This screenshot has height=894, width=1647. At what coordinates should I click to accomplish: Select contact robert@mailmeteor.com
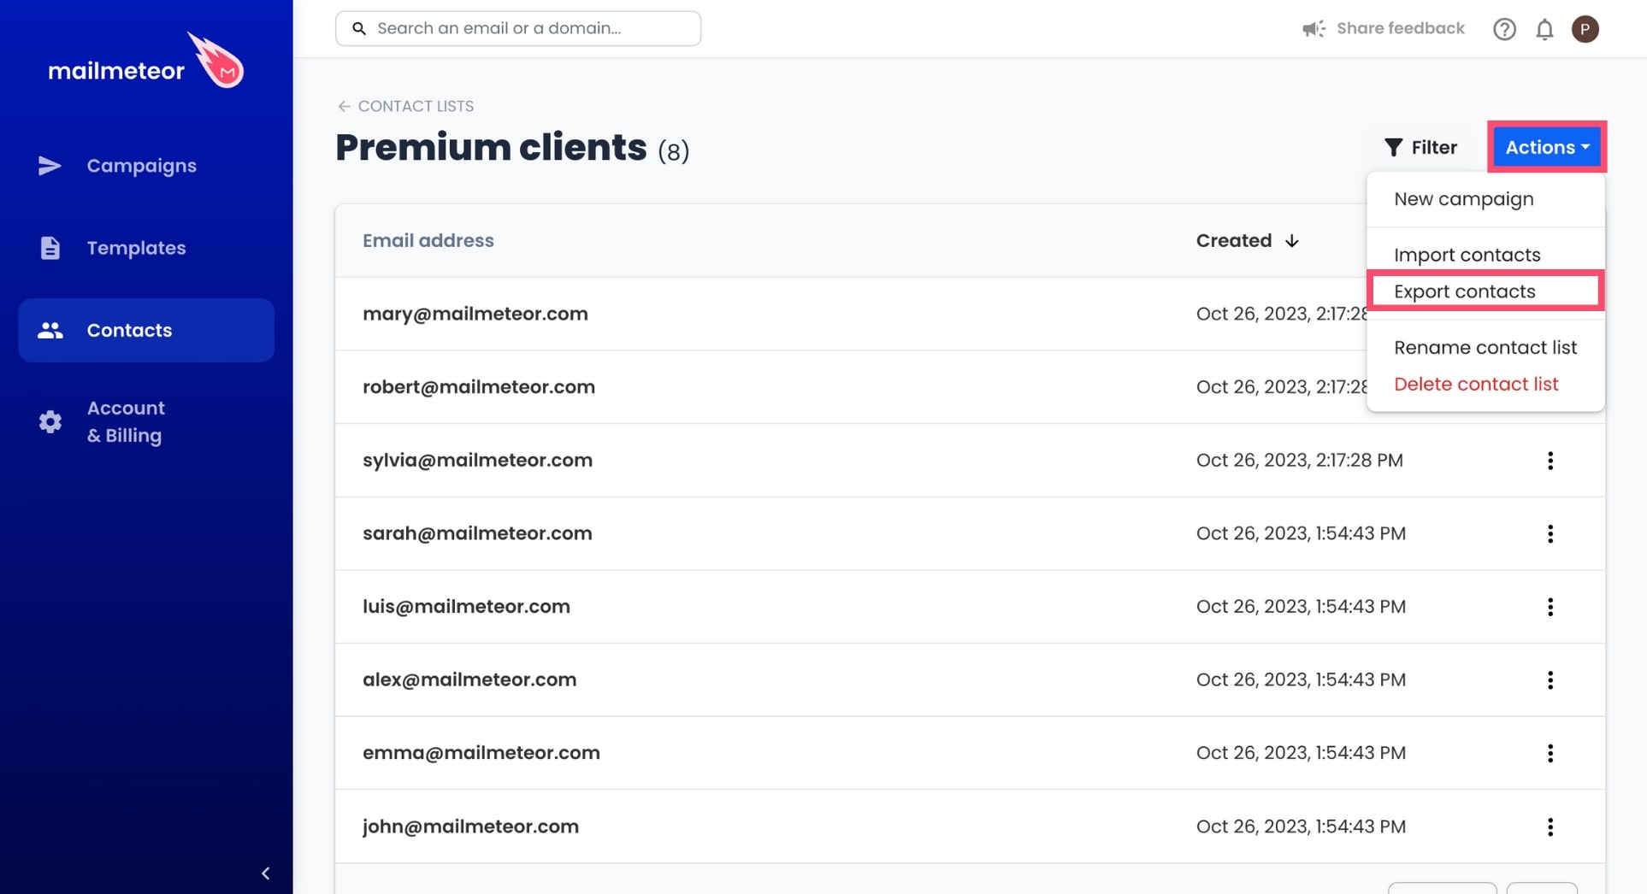click(x=478, y=387)
